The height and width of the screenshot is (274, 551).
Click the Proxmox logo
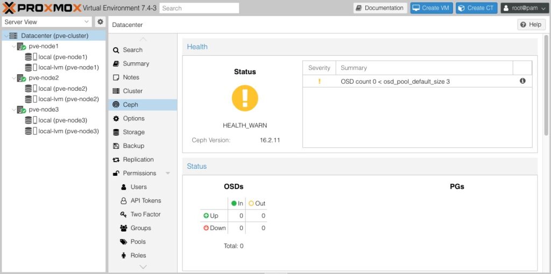(x=42, y=8)
